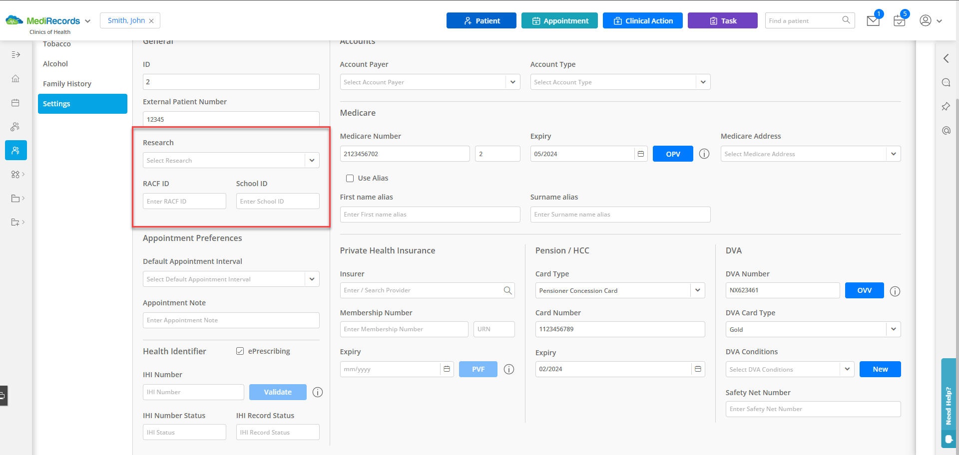The width and height of the screenshot is (959, 455).
Task: Disable the ePrescribing checkbox
Action: [240, 351]
